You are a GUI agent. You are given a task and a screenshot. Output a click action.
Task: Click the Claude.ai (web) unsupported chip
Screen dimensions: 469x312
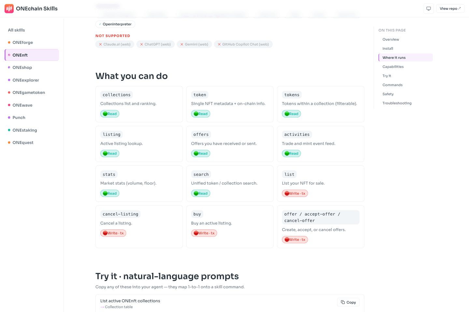pyautogui.click(x=115, y=44)
